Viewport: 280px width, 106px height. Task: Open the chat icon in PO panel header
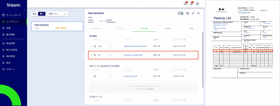point(188,13)
